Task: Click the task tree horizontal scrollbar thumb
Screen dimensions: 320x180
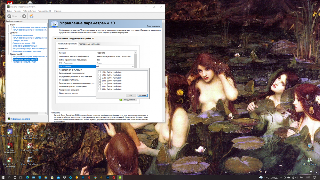Action: point(23,113)
